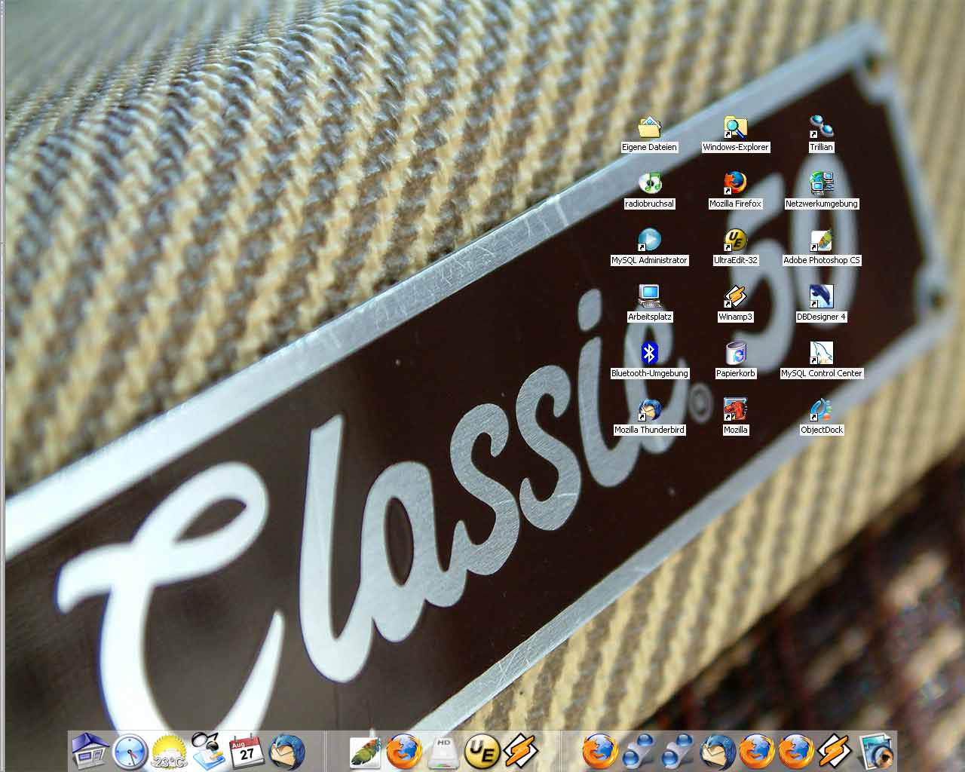
Task: Open Netzwerkumgebung on the desktop
Action: (x=821, y=191)
